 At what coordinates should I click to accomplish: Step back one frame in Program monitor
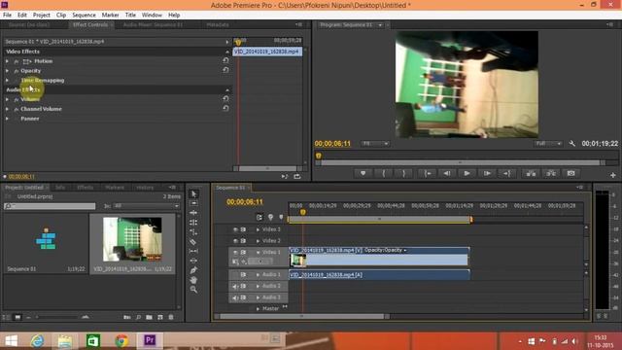pyautogui.click(x=447, y=173)
